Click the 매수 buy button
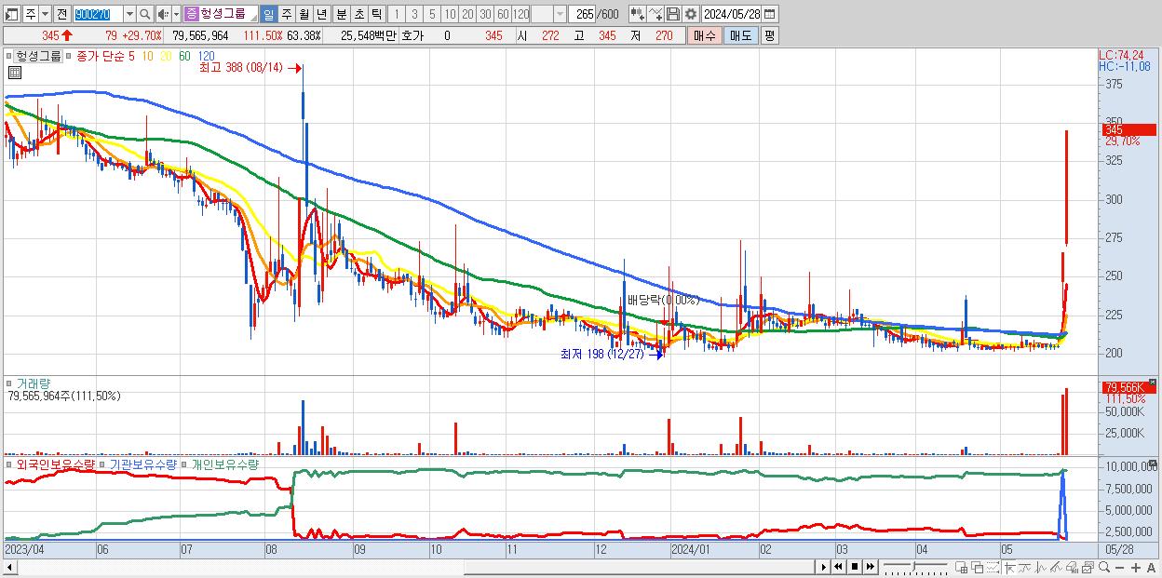This screenshot has width=1162, height=578. click(x=705, y=35)
